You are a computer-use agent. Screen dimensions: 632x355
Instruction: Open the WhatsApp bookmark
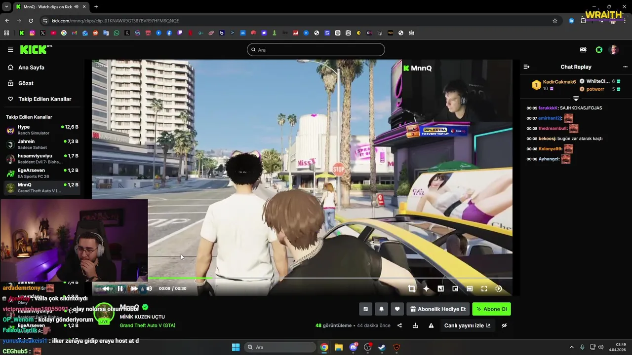[x=117, y=33]
